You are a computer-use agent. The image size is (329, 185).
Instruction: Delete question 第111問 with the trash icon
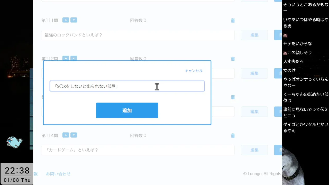tap(233, 21)
